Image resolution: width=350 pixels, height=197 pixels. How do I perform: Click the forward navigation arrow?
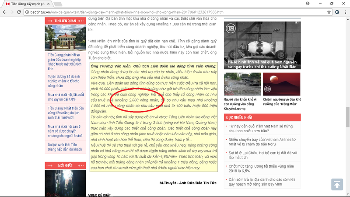12,12
